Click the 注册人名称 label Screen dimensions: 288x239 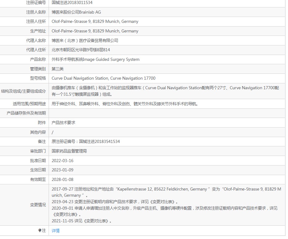click(36, 12)
